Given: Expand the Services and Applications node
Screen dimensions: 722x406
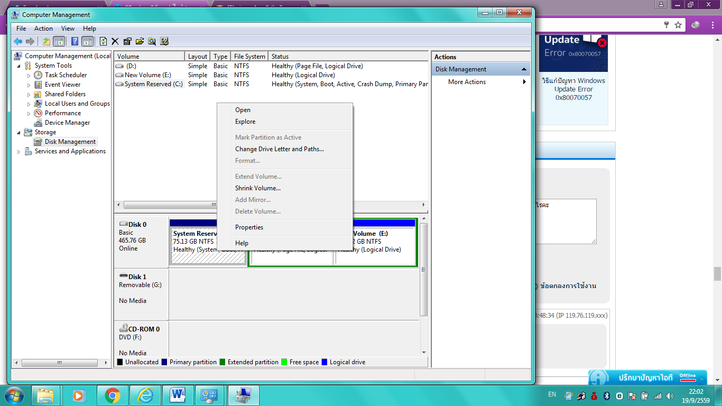Looking at the screenshot, I should [20, 151].
